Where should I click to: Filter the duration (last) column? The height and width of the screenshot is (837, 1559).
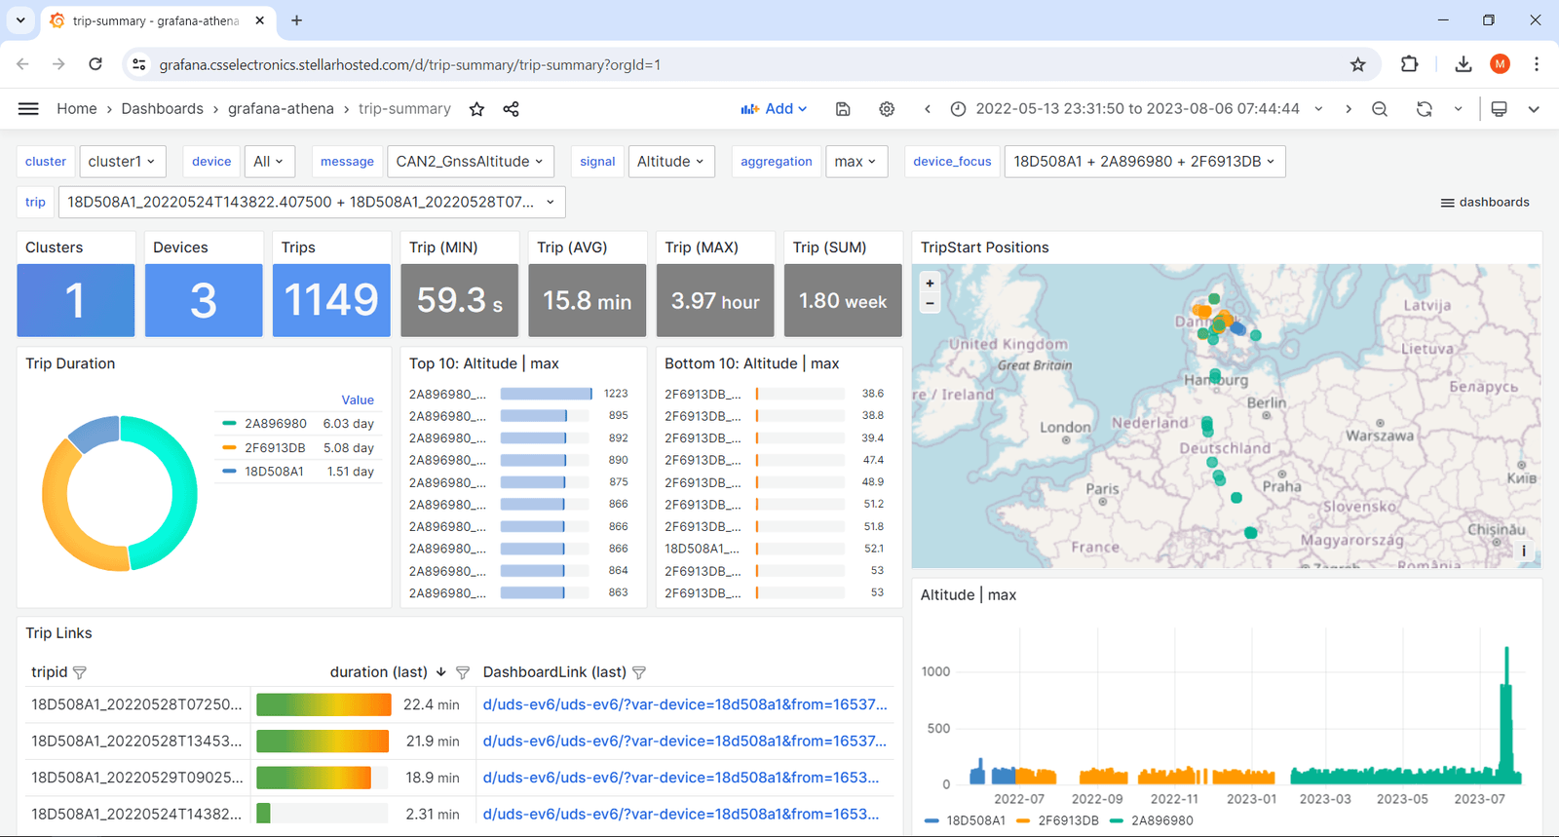(463, 672)
